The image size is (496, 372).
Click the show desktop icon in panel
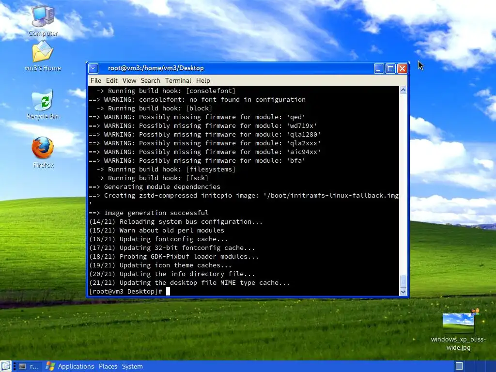[x=6, y=366]
